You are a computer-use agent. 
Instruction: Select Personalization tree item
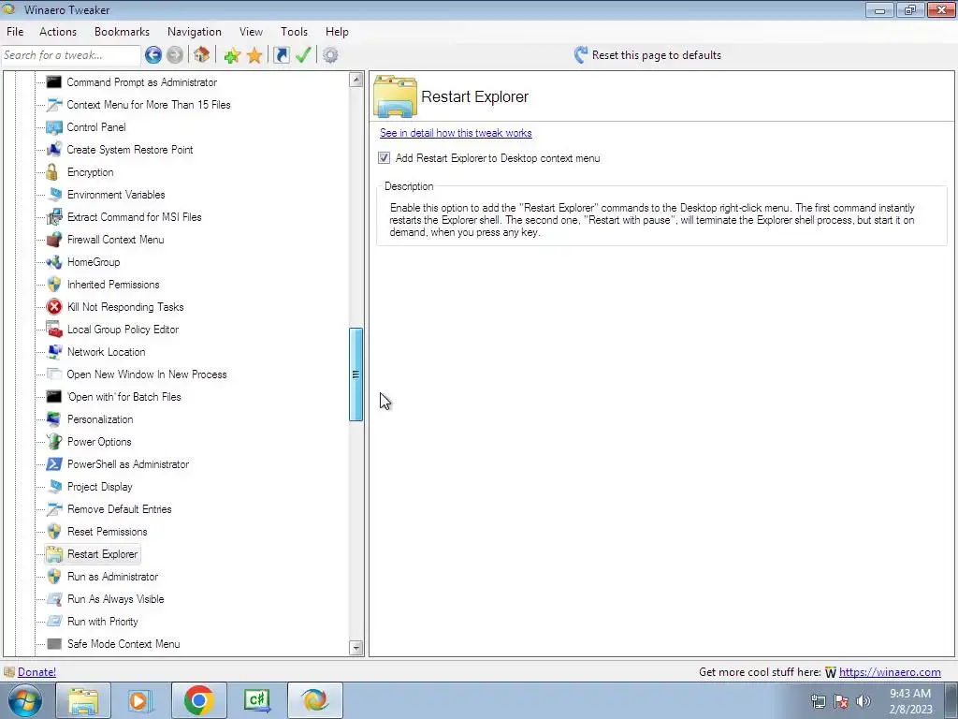coord(100,419)
